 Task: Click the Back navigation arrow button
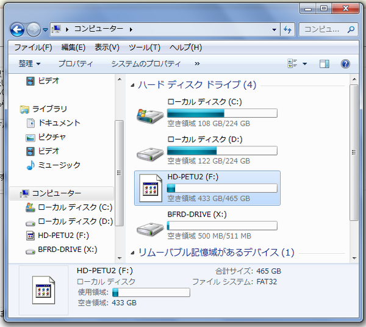(17, 29)
